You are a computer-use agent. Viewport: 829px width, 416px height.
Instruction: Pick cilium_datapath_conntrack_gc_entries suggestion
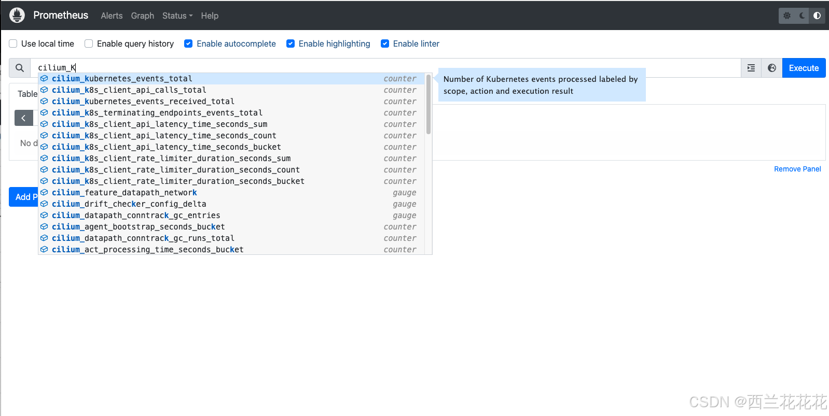point(232,216)
